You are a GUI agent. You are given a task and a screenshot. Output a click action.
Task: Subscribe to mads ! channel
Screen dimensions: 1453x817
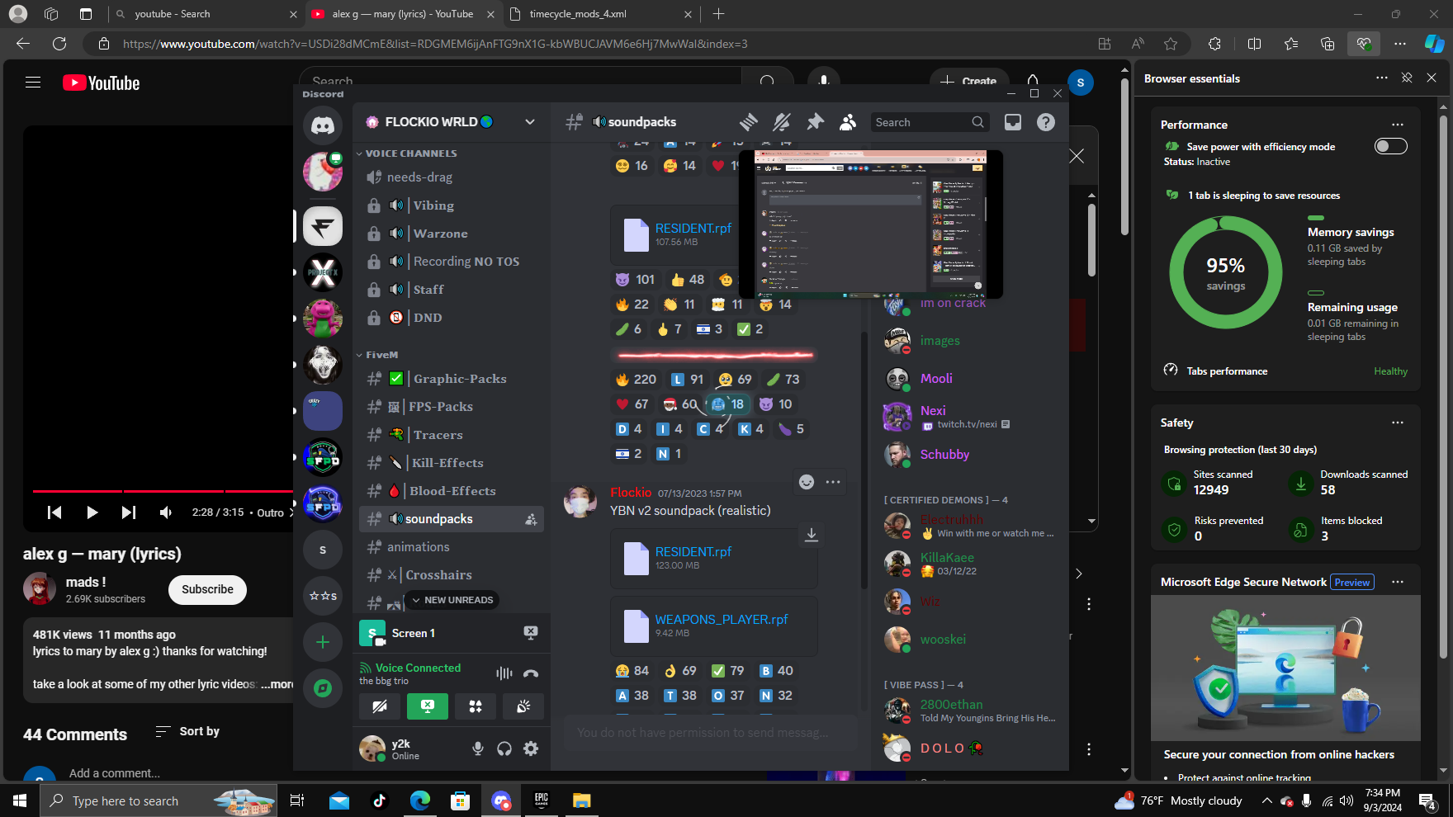pyautogui.click(x=207, y=589)
